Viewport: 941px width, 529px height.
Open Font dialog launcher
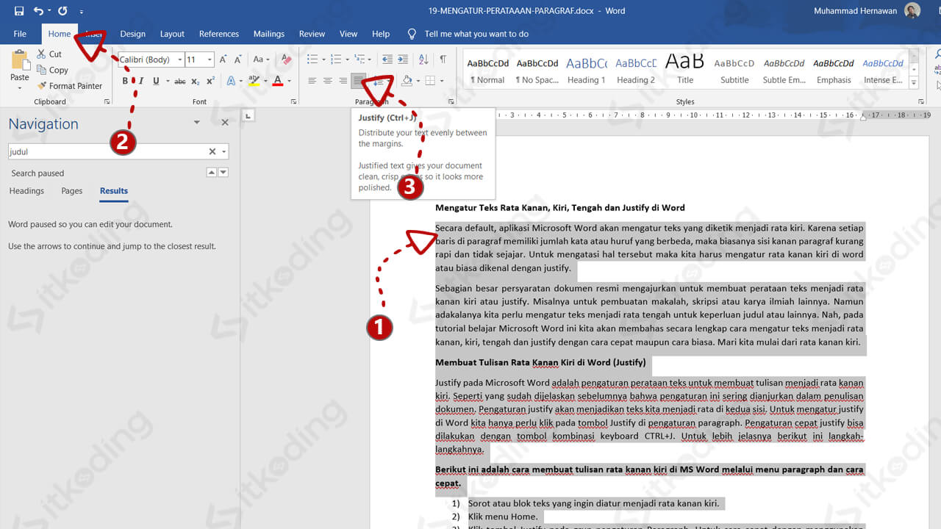[x=293, y=101]
